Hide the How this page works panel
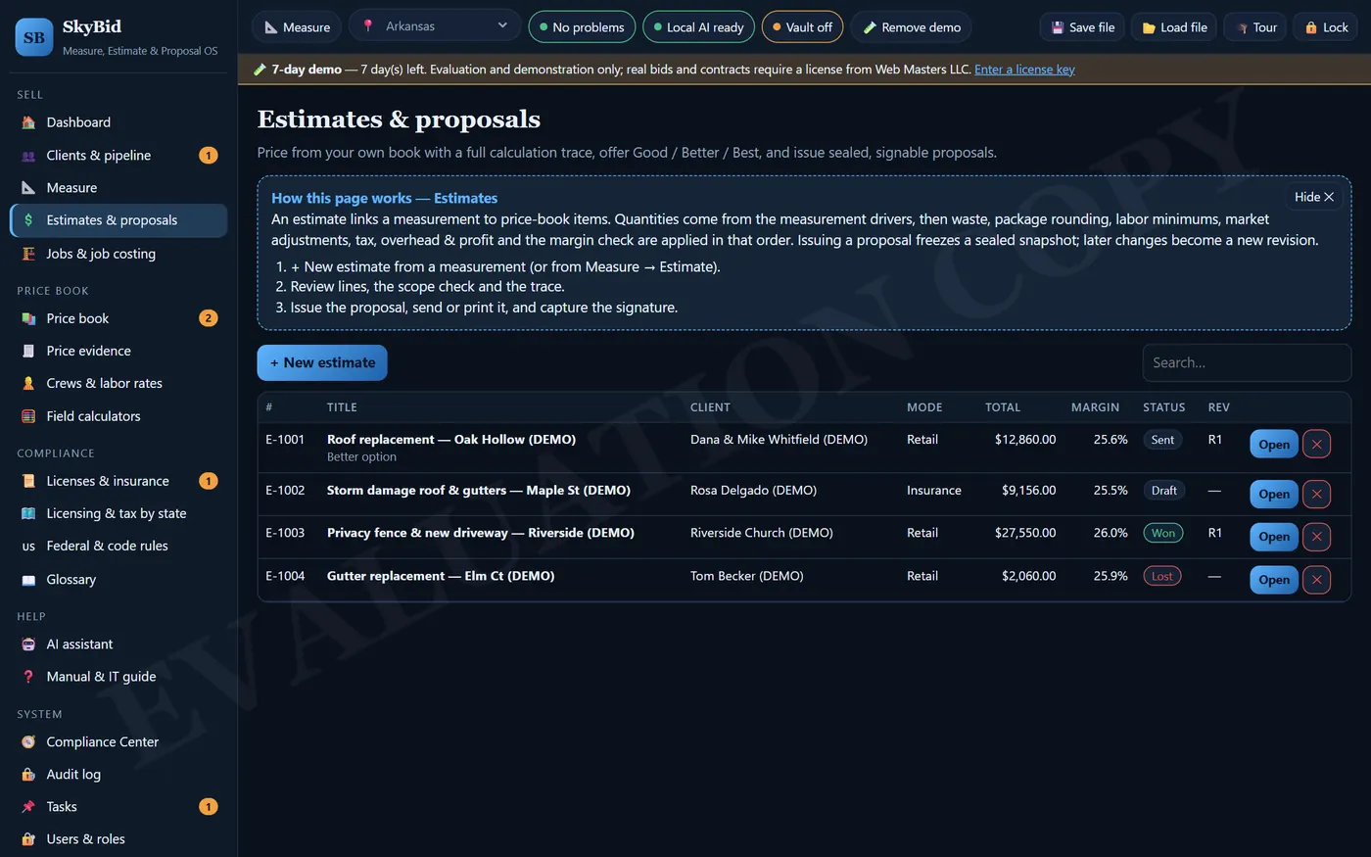1371x857 pixels. pos(1313,197)
